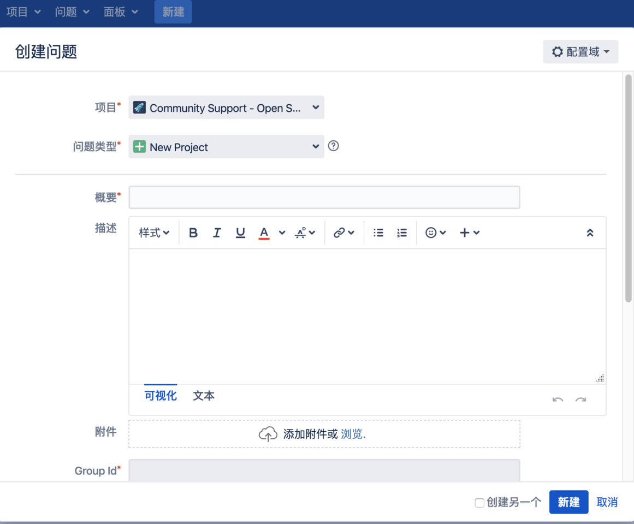634x524 pixels.
Task: Open the 样式 style dropdown
Action: click(154, 233)
